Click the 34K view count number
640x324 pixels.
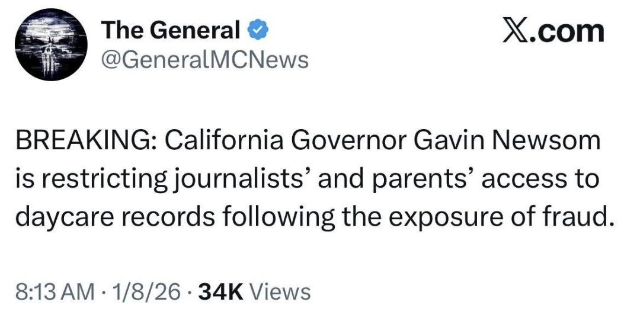221,291
